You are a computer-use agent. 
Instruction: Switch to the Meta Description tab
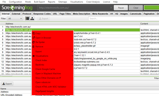82,14
